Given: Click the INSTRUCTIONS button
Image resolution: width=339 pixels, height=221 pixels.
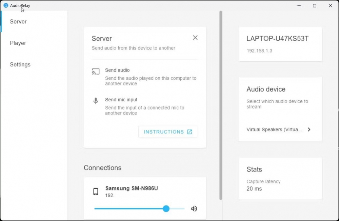Looking at the screenshot, I should click(168, 132).
